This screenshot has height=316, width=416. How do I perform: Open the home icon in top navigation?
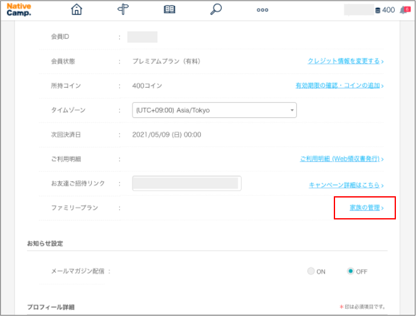77,9
